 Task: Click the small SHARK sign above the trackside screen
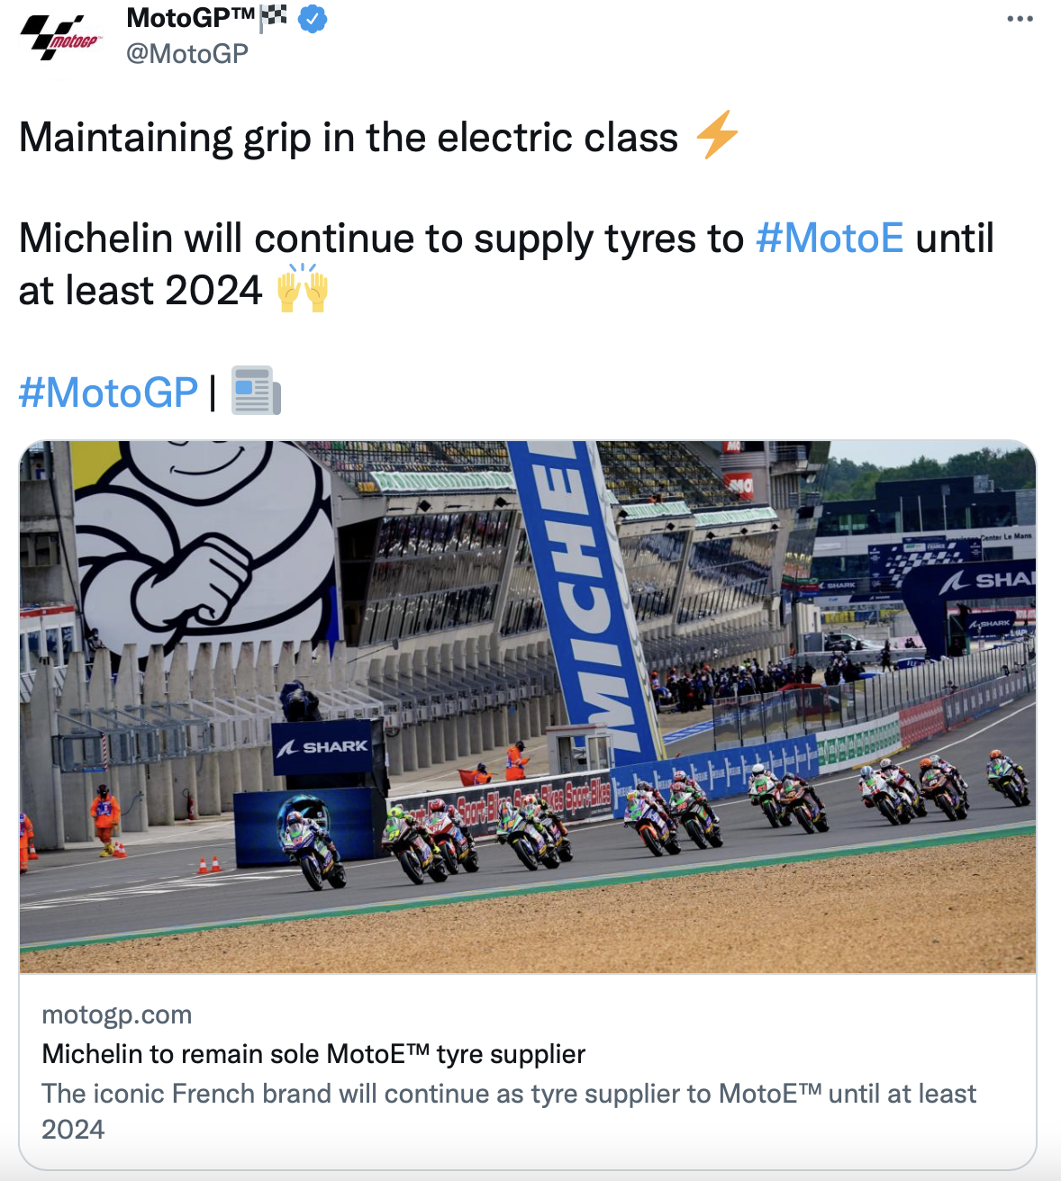coord(322,746)
